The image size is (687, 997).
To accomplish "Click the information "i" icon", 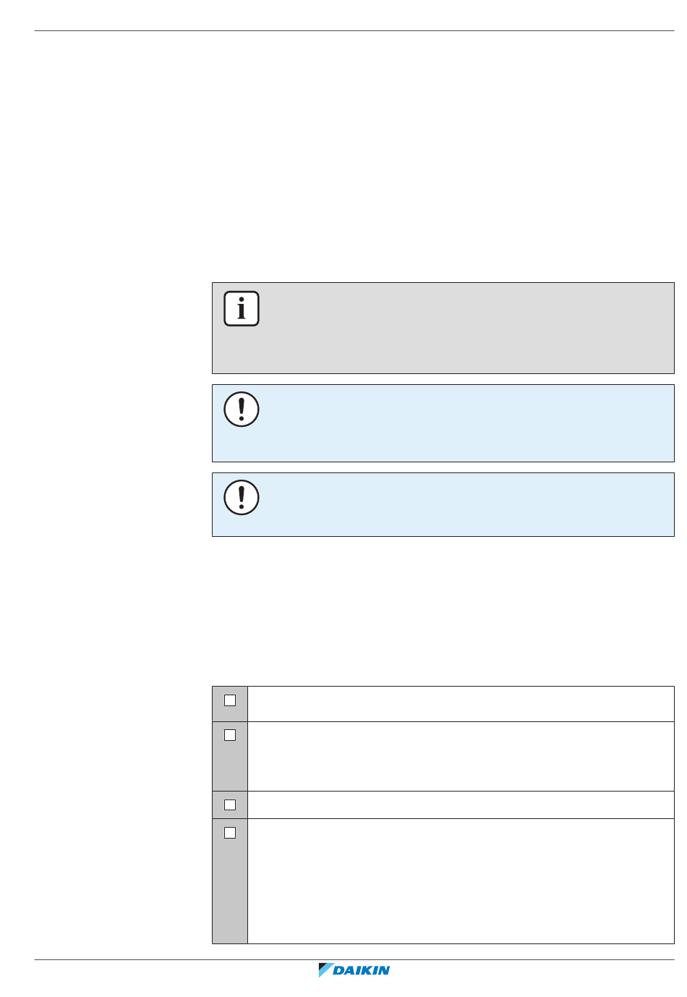I will [x=242, y=309].
